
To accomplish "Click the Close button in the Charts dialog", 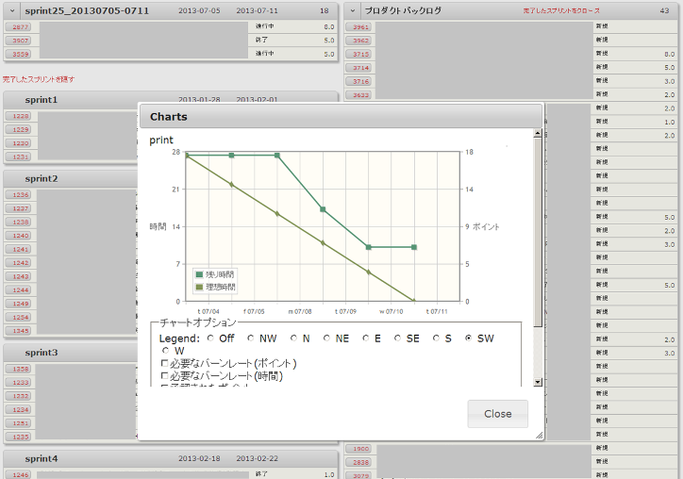I will [497, 414].
